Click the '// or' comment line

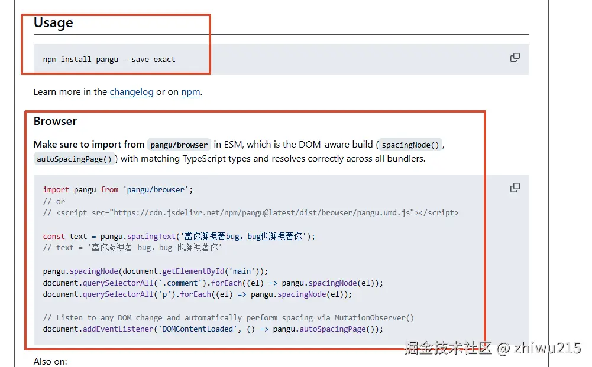coord(54,202)
